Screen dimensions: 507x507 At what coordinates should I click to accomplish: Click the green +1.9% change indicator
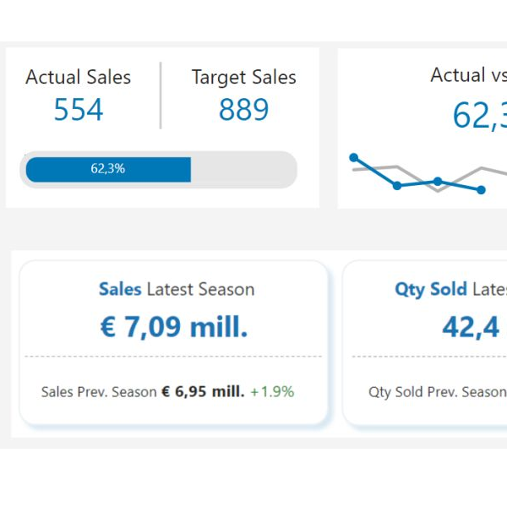(272, 391)
